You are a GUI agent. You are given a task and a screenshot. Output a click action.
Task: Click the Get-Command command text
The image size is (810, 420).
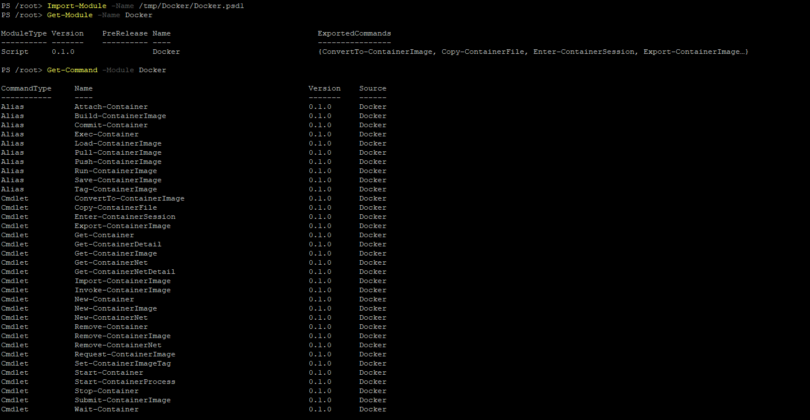click(72, 69)
